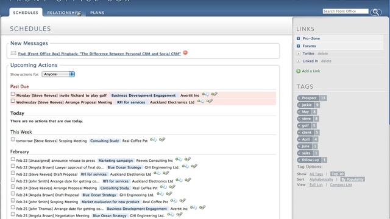The height and width of the screenshot is (219, 390).
Task: Click the delete link next to Twitter
Action: coord(322,54)
